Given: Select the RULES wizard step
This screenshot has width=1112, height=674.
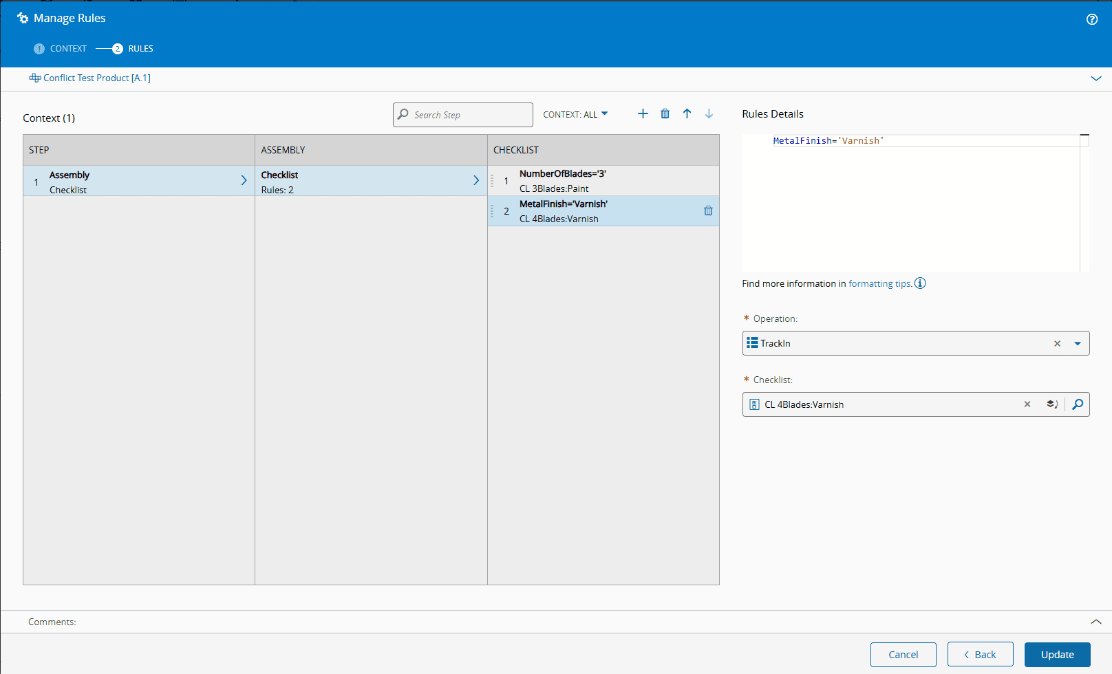Looking at the screenshot, I should [133, 48].
